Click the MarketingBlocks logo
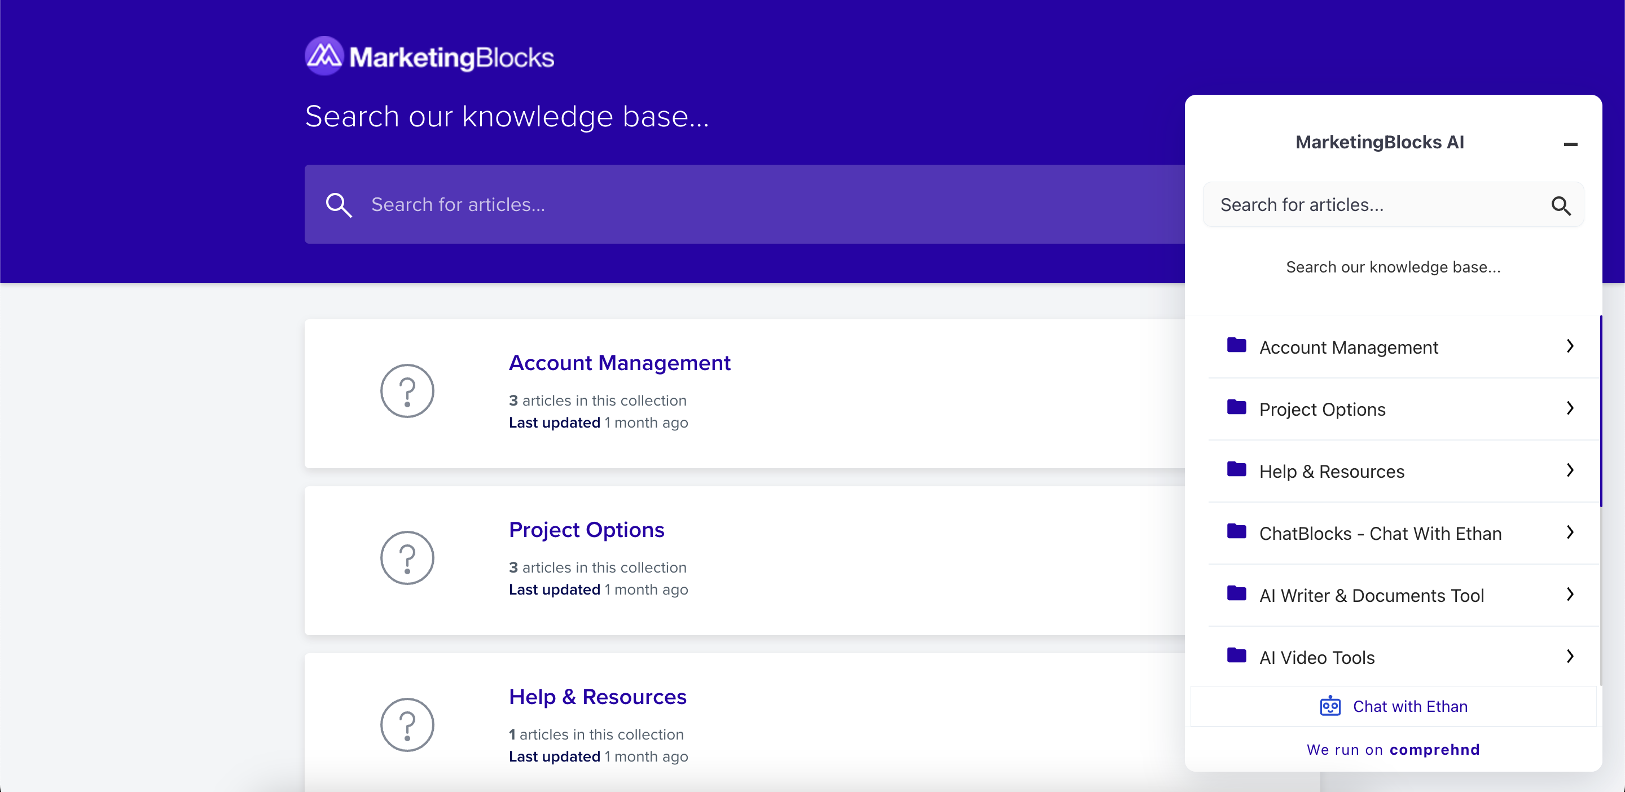The width and height of the screenshot is (1625, 792). (x=429, y=57)
